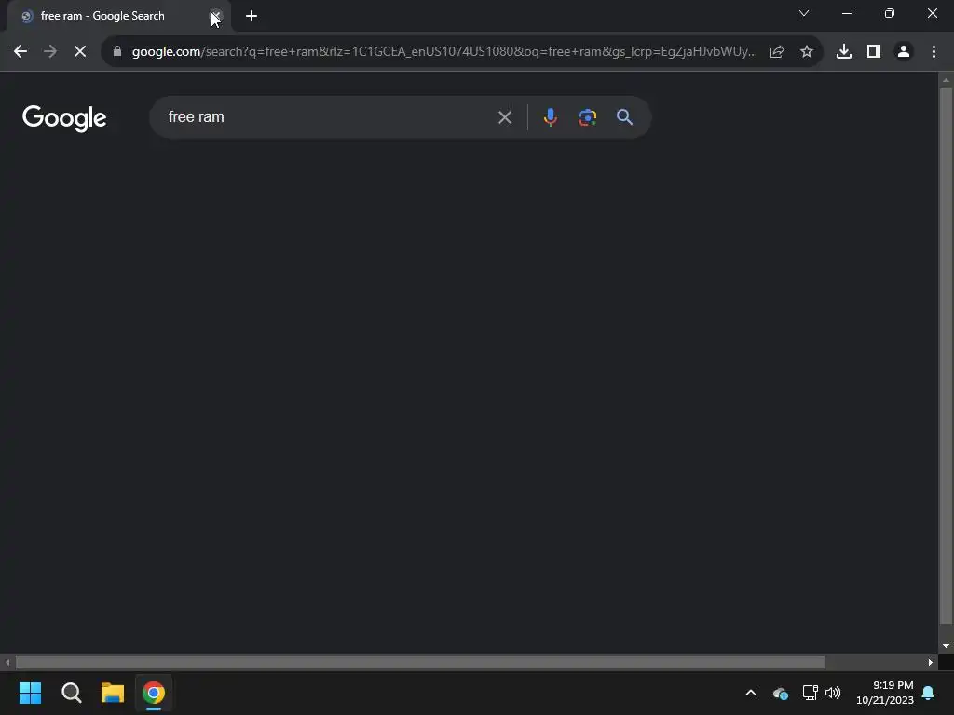The height and width of the screenshot is (715, 954).
Task: Open Chrome three-dot menu
Action: tap(934, 52)
